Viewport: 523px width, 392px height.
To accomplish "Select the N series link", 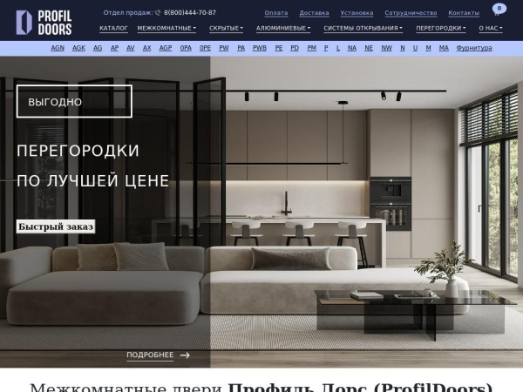I will [x=402, y=48].
